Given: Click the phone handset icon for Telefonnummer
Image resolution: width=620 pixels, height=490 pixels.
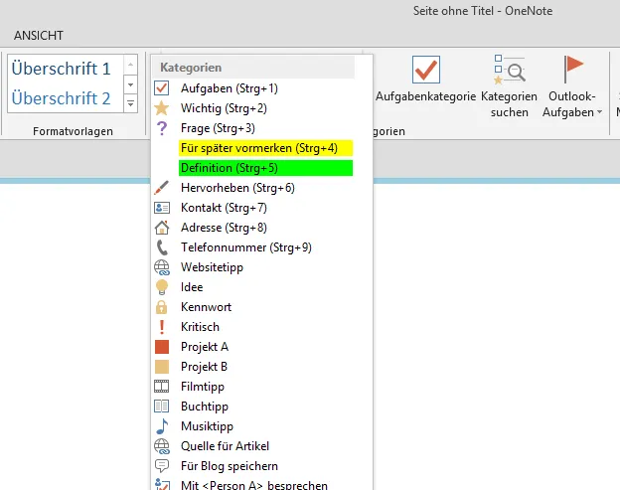Looking at the screenshot, I should point(161,247).
